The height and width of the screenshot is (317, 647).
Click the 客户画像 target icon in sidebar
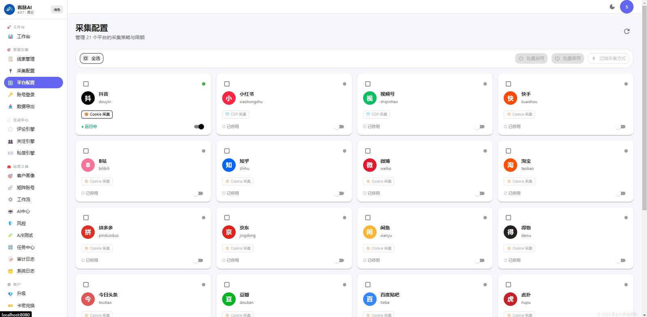11,176
